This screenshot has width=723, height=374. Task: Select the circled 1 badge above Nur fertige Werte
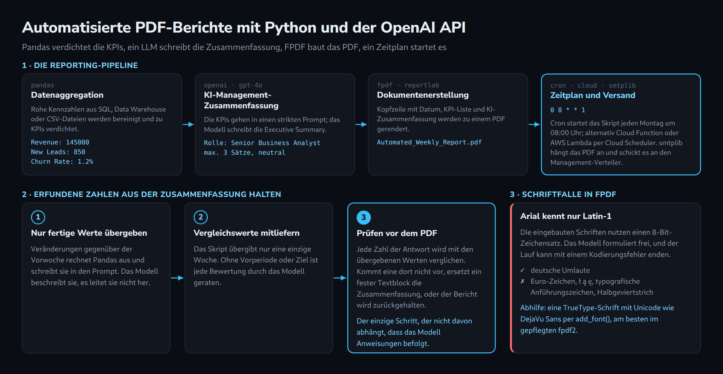click(38, 217)
